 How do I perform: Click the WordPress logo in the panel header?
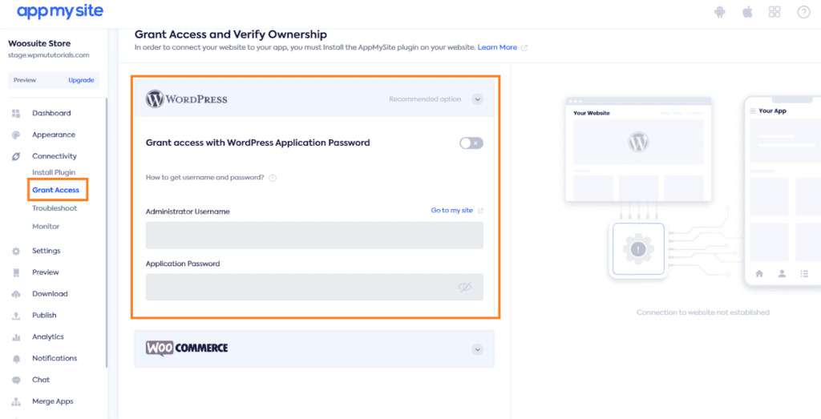[186, 99]
